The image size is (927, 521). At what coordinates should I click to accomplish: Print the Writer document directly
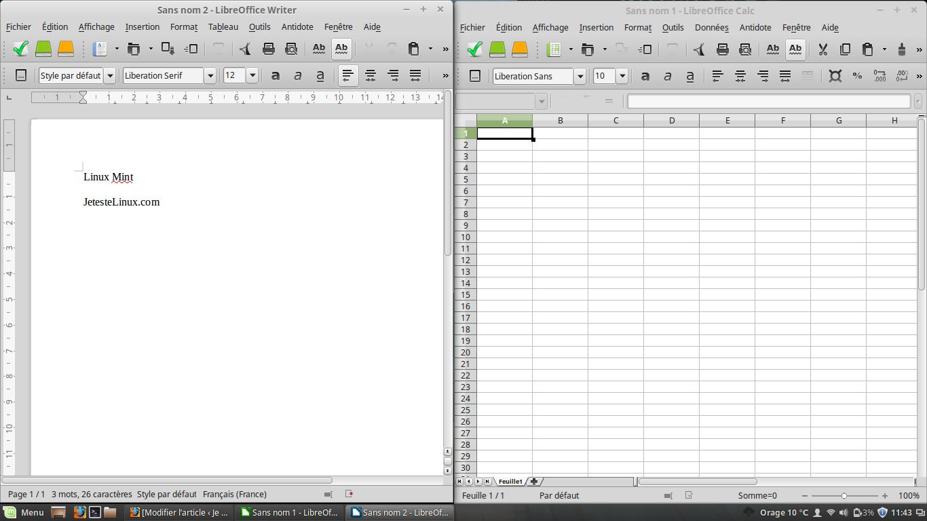pos(269,48)
